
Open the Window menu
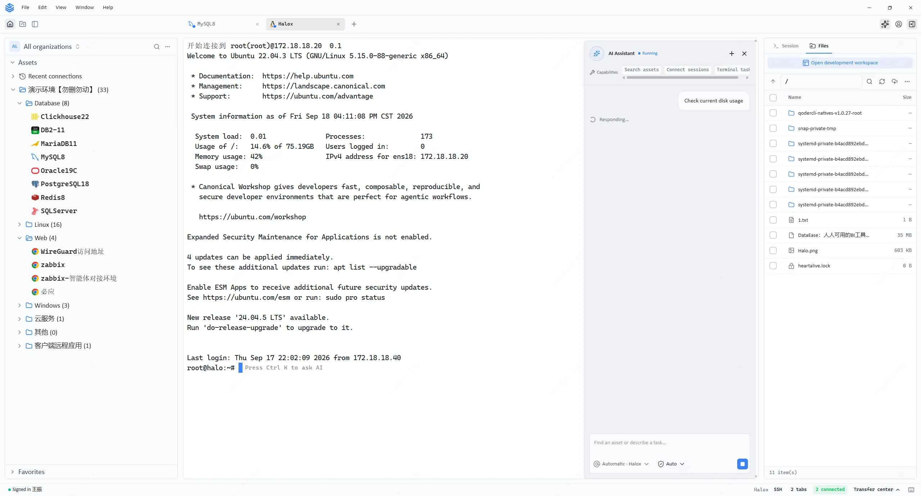coord(85,7)
